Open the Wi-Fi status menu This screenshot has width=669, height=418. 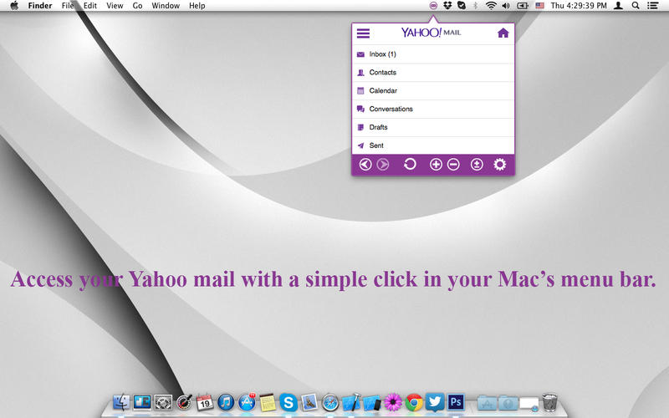(x=491, y=6)
